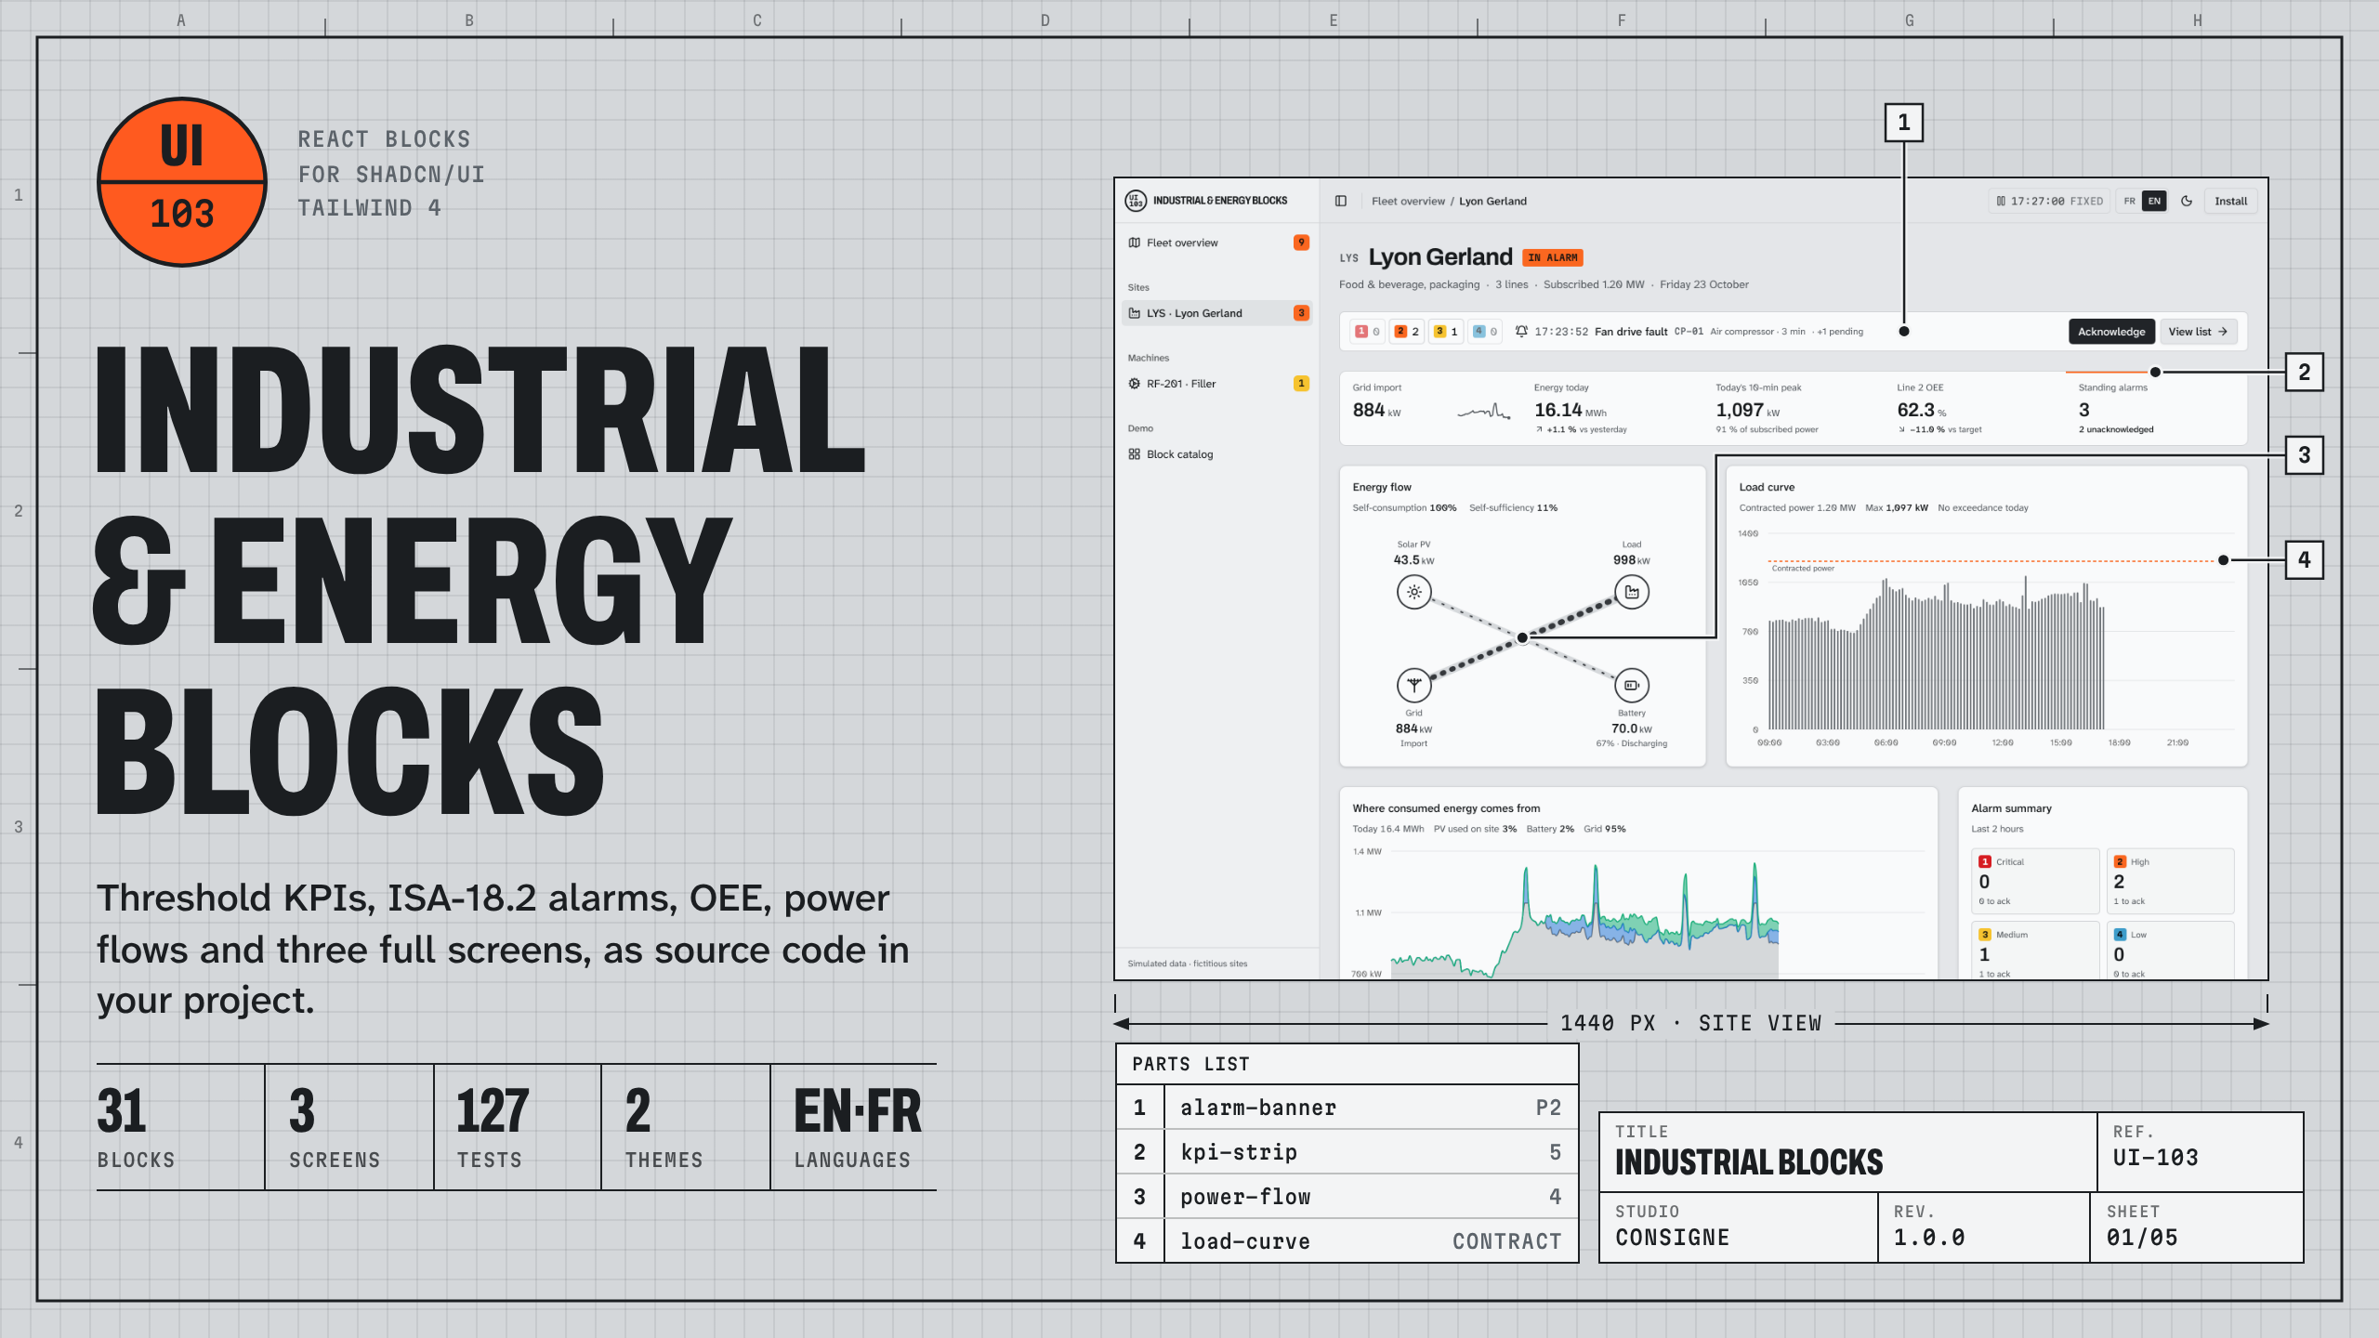Open the Medium alarm summary card
Screen dimensions: 2379x1338
point(2035,950)
